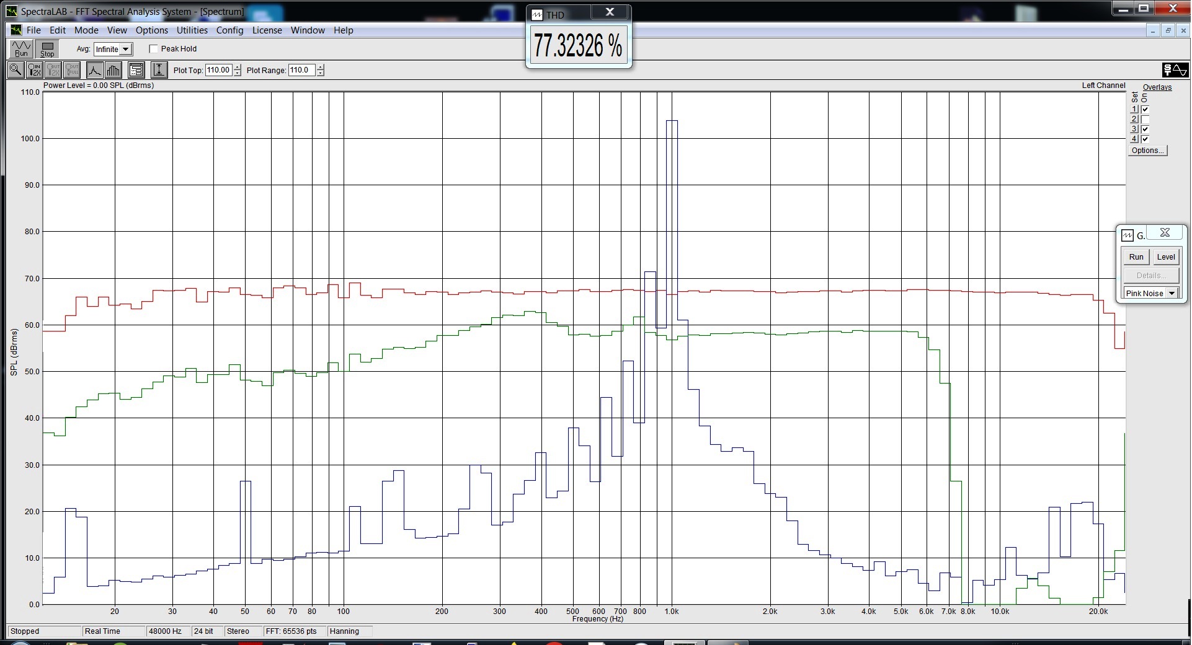Open the Config menu

click(229, 30)
